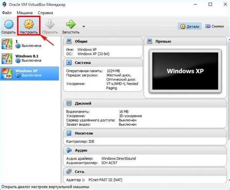The width and height of the screenshot is (230, 190).
Task: Click the Контроллер: IDE text
Action: [80, 142]
